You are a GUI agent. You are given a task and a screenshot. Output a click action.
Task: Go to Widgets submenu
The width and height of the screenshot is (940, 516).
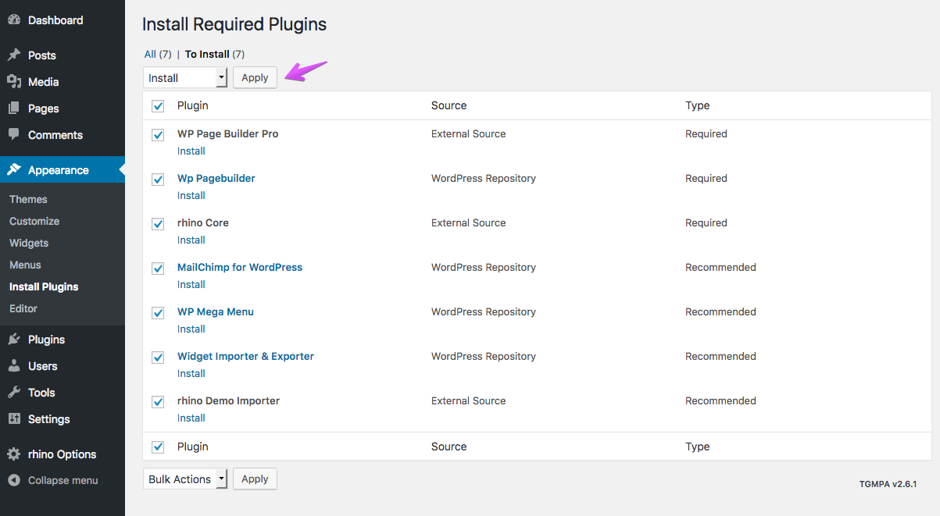(29, 243)
